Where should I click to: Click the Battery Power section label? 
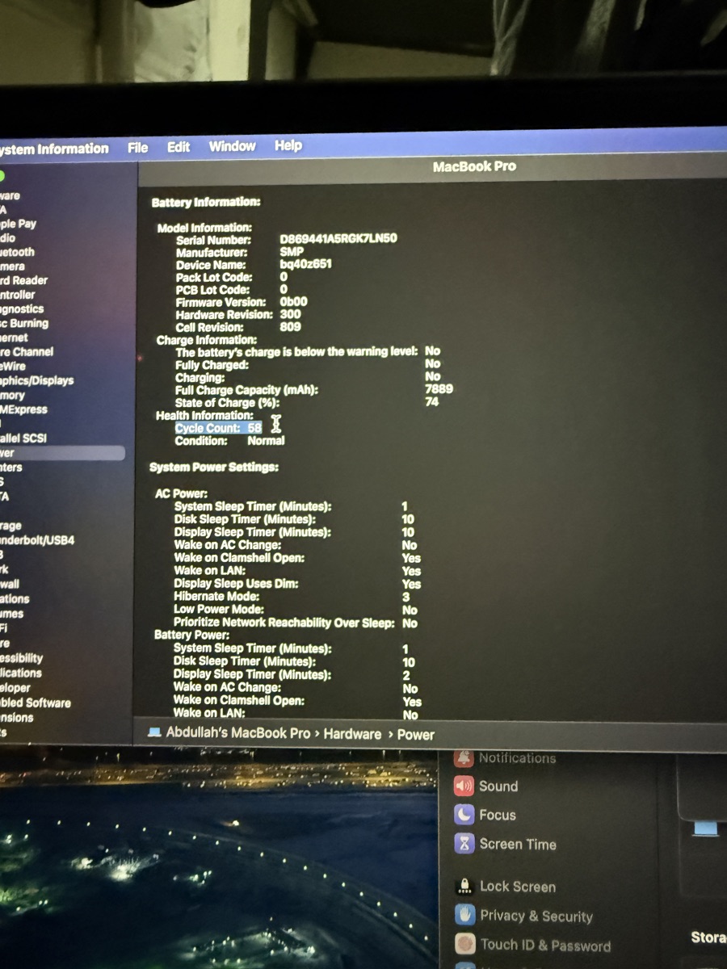(x=191, y=636)
